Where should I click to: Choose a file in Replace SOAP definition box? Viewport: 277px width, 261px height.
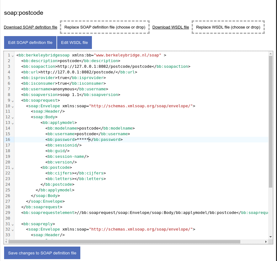tap(105, 27)
